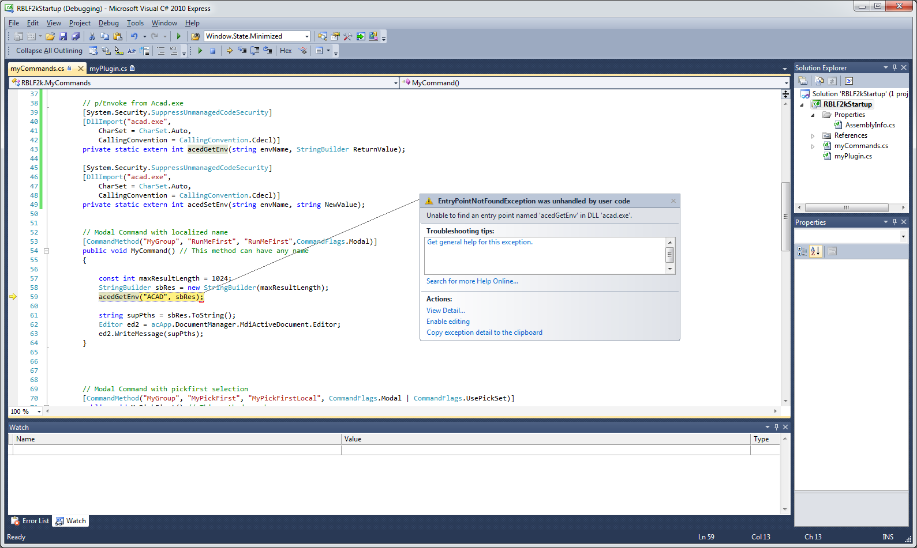
Task: Click the Display Word Completion icon
Action: (132, 51)
